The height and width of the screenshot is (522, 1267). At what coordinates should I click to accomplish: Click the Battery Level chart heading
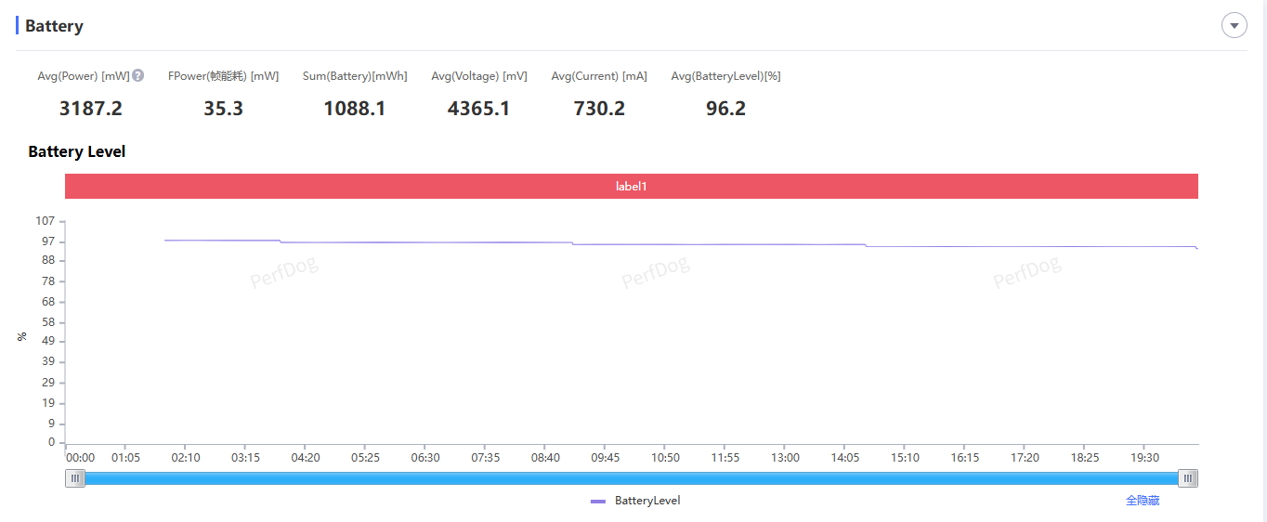(x=77, y=151)
